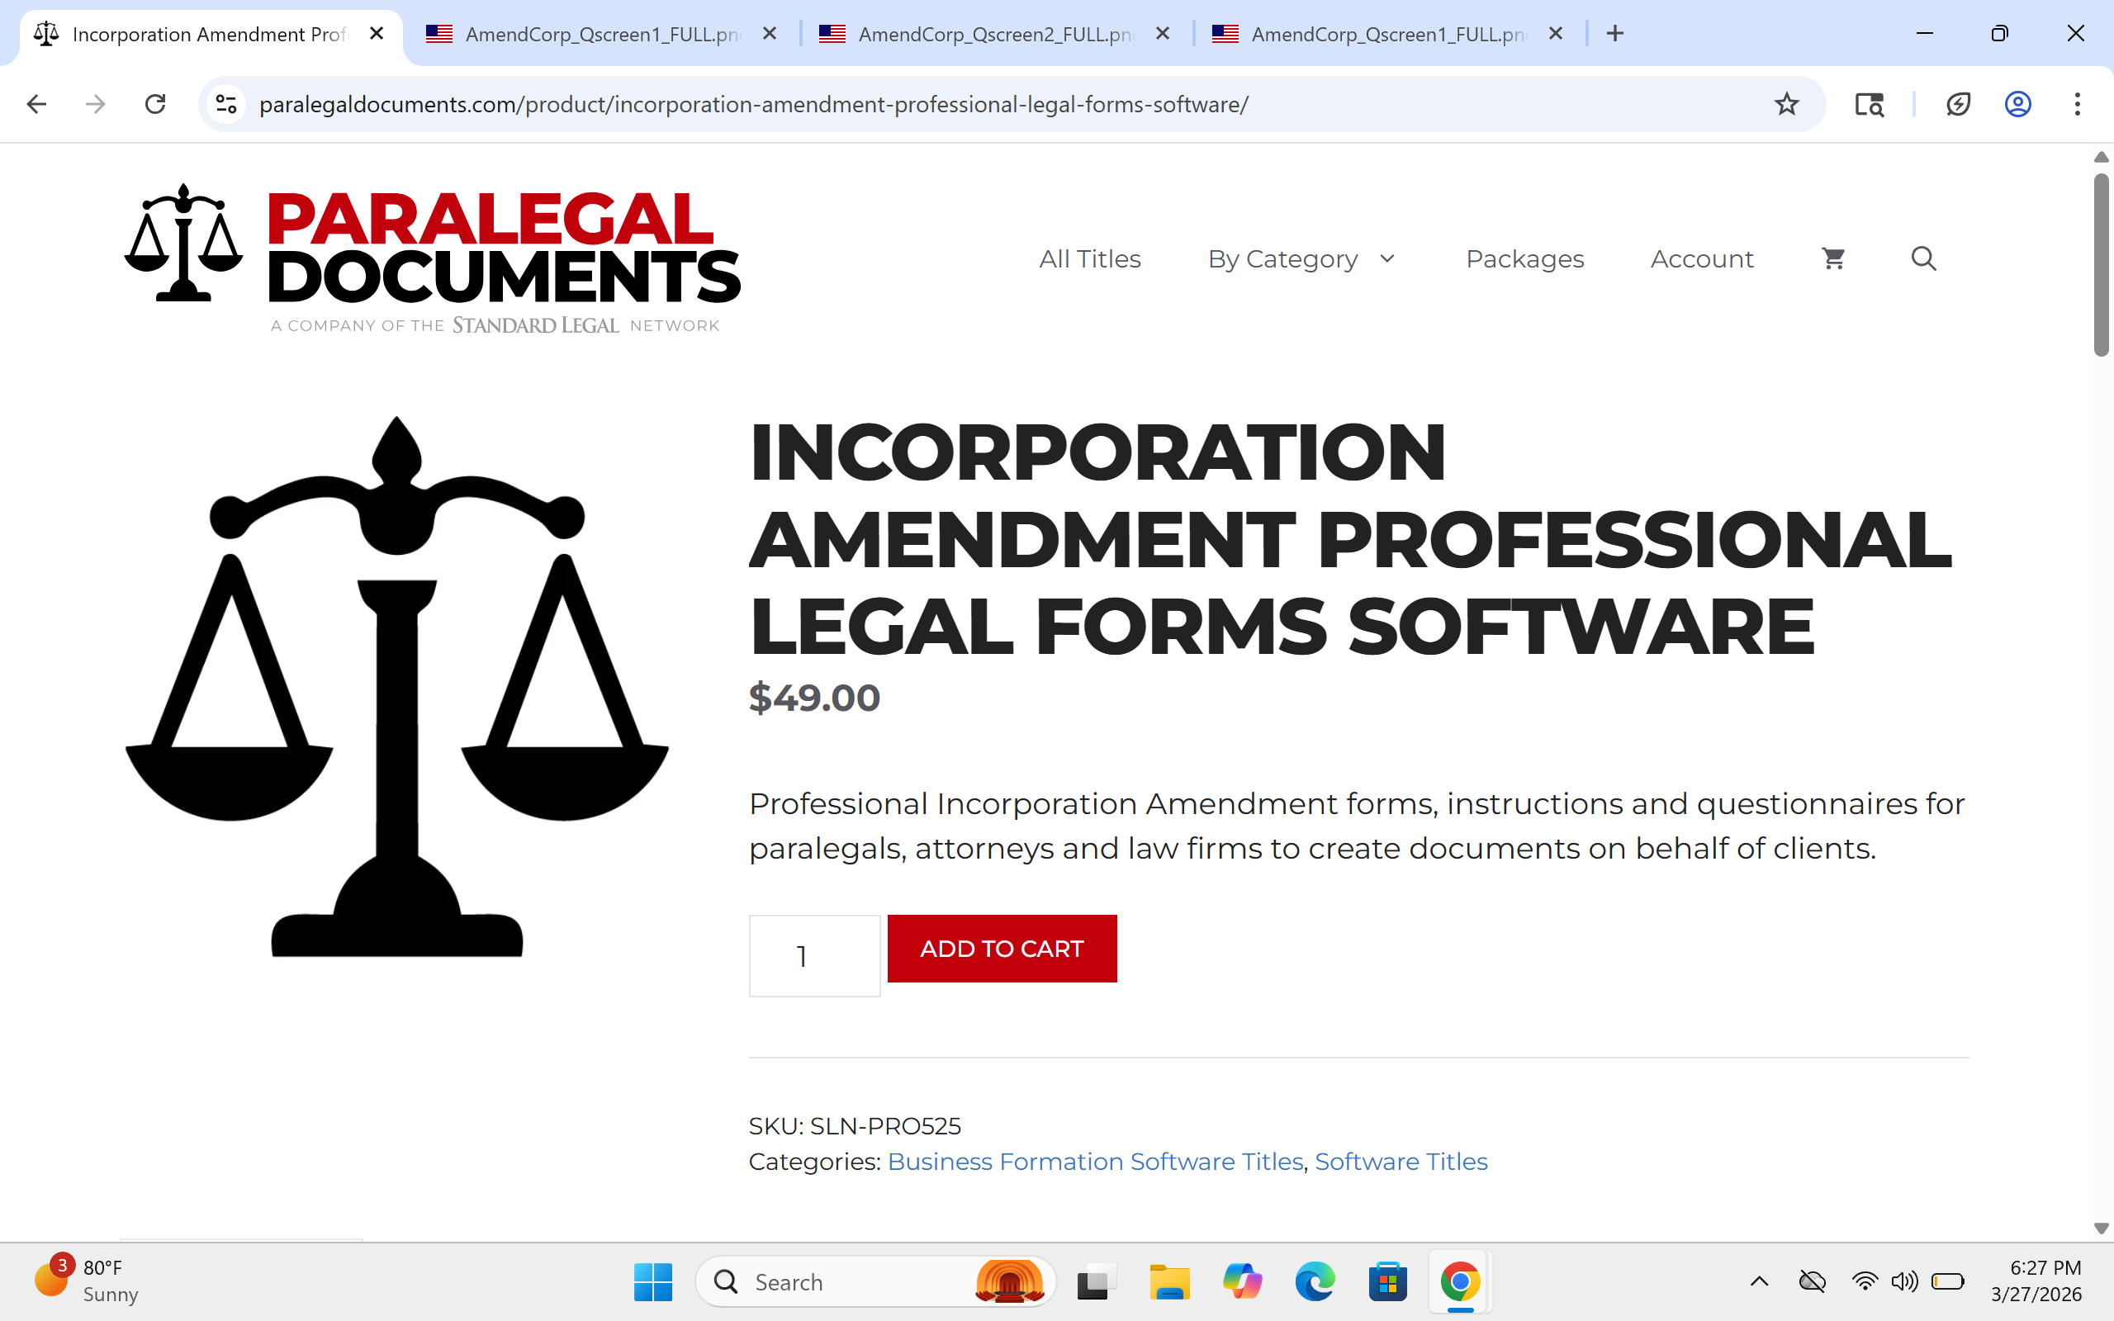
Task: Open Business Formation Software Titles link
Action: [1094, 1161]
